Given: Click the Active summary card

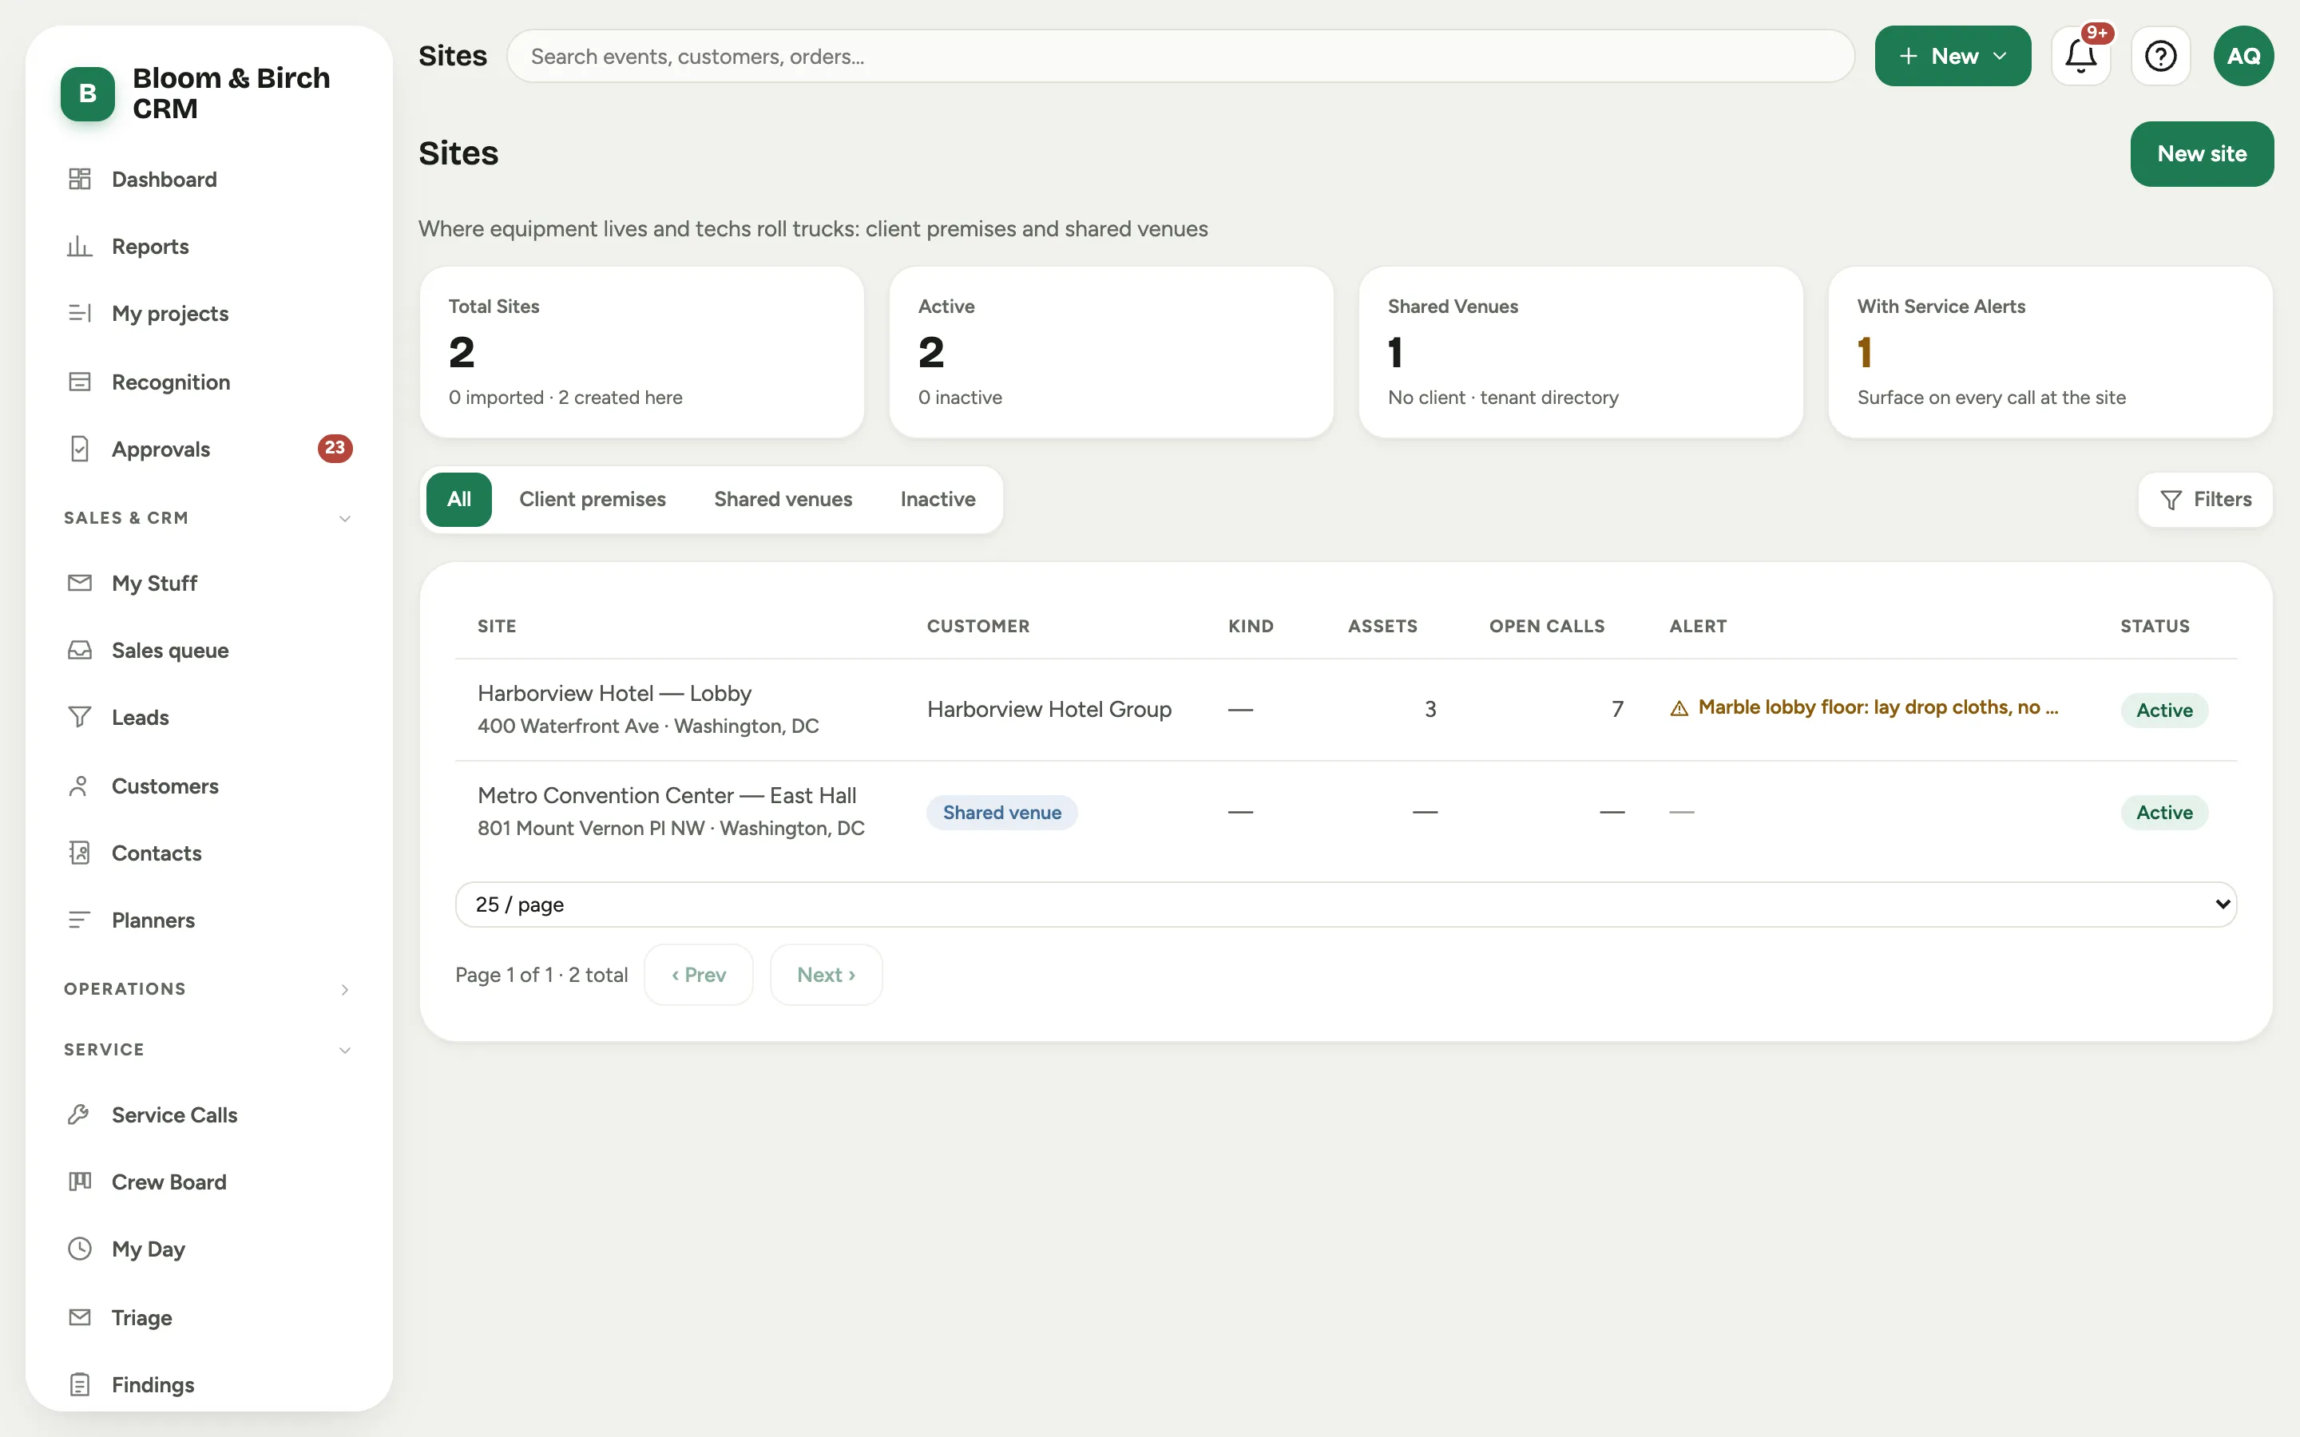Looking at the screenshot, I should pos(1111,351).
